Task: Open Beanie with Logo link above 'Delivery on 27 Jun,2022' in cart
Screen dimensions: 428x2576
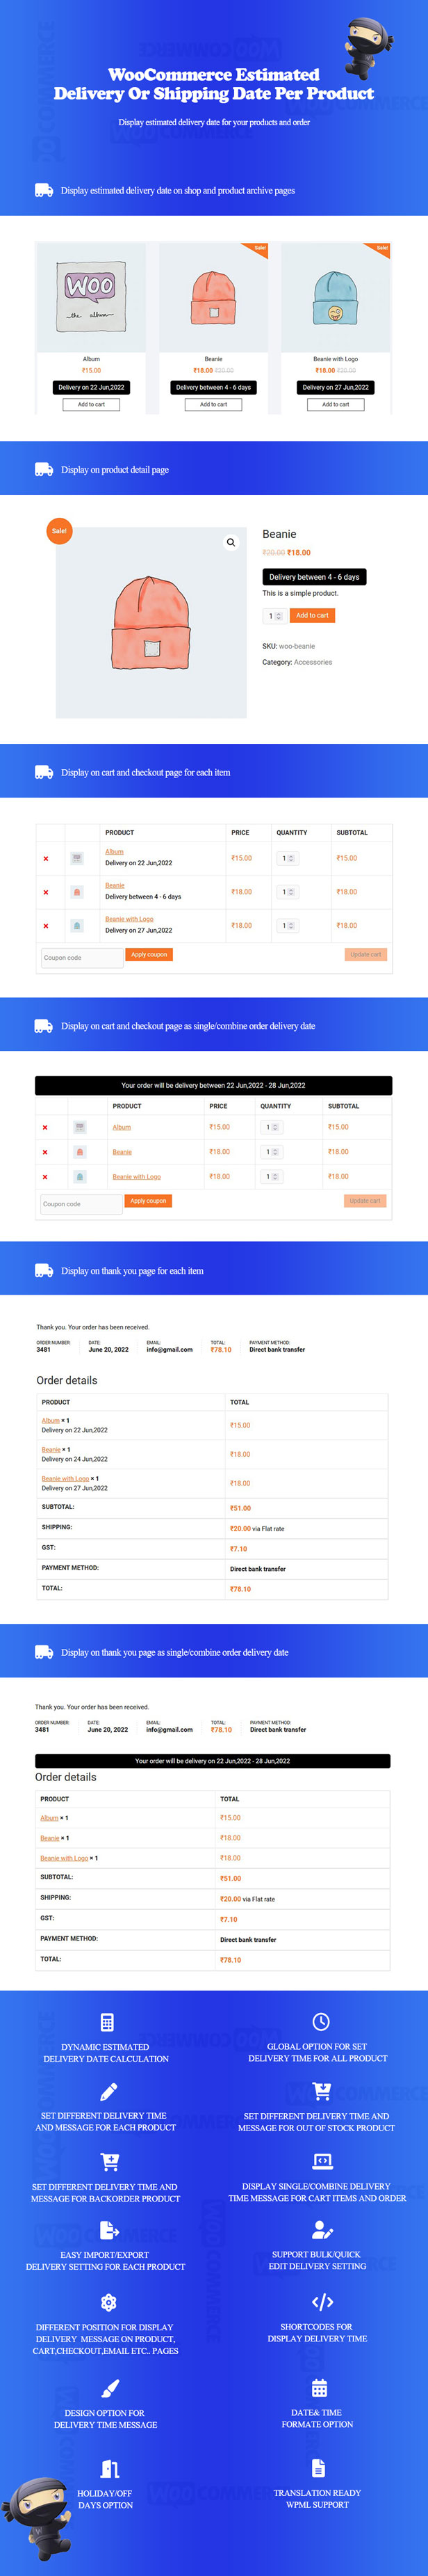Action: (x=130, y=919)
